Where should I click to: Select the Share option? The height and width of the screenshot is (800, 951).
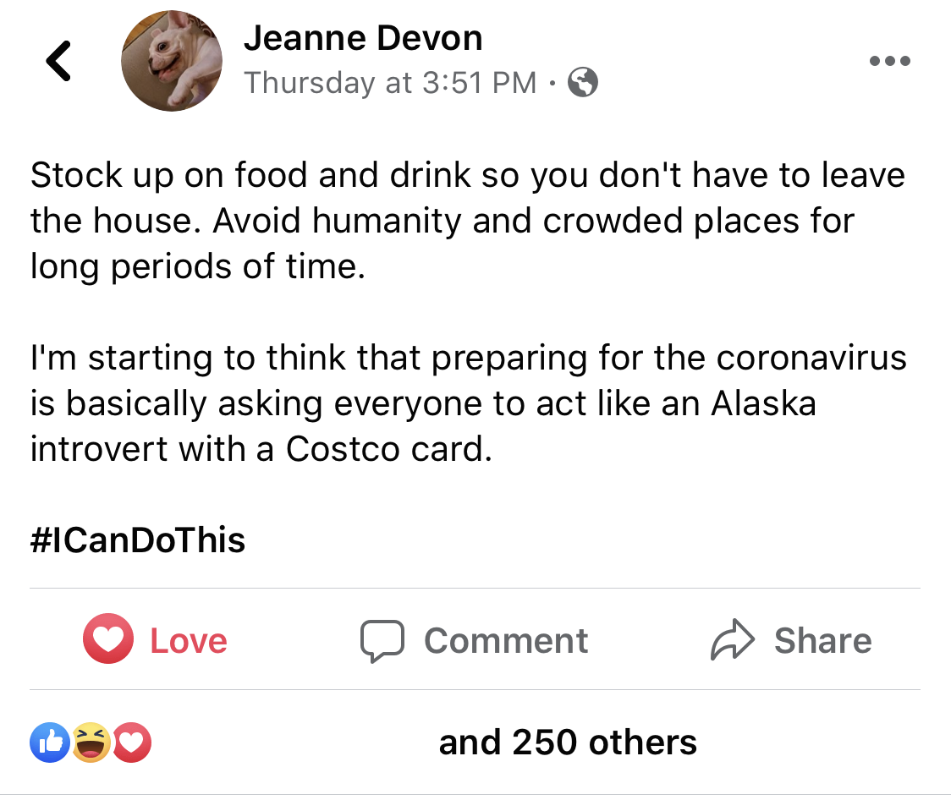(x=791, y=639)
